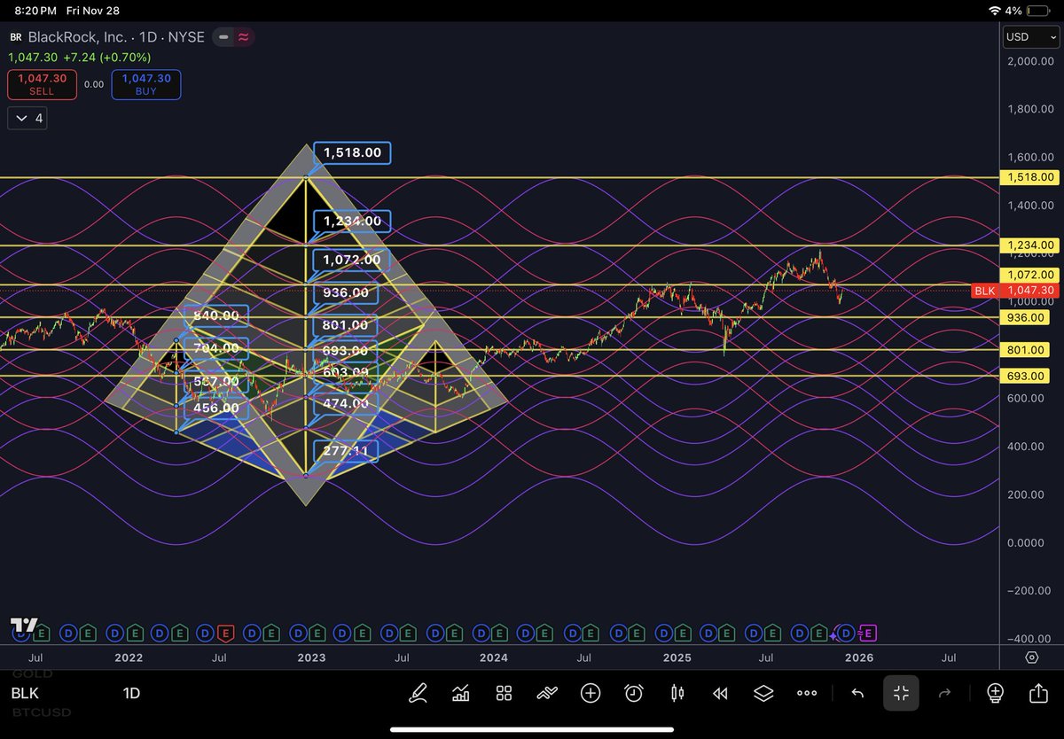Tap the yellow 1,234.00 price axis label
1064x739 pixels.
pyautogui.click(x=1029, y=245)
